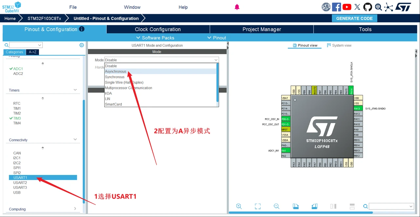
Task: Choose Asynchronous in the Mode list
Action: (160, 72)
